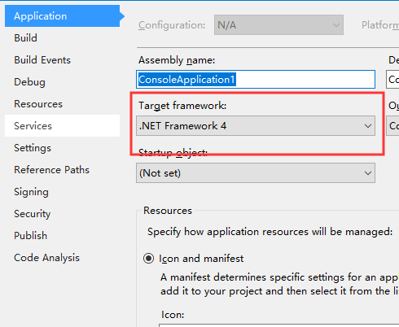399x327 pixels.
Task: Open the Output type combo box
Action: tap(392, 126)
